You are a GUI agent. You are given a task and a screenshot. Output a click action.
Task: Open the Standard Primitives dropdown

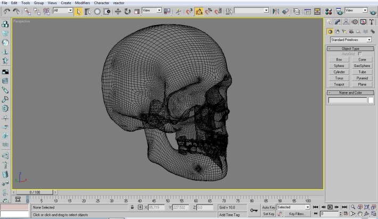[x=351, y=40]
